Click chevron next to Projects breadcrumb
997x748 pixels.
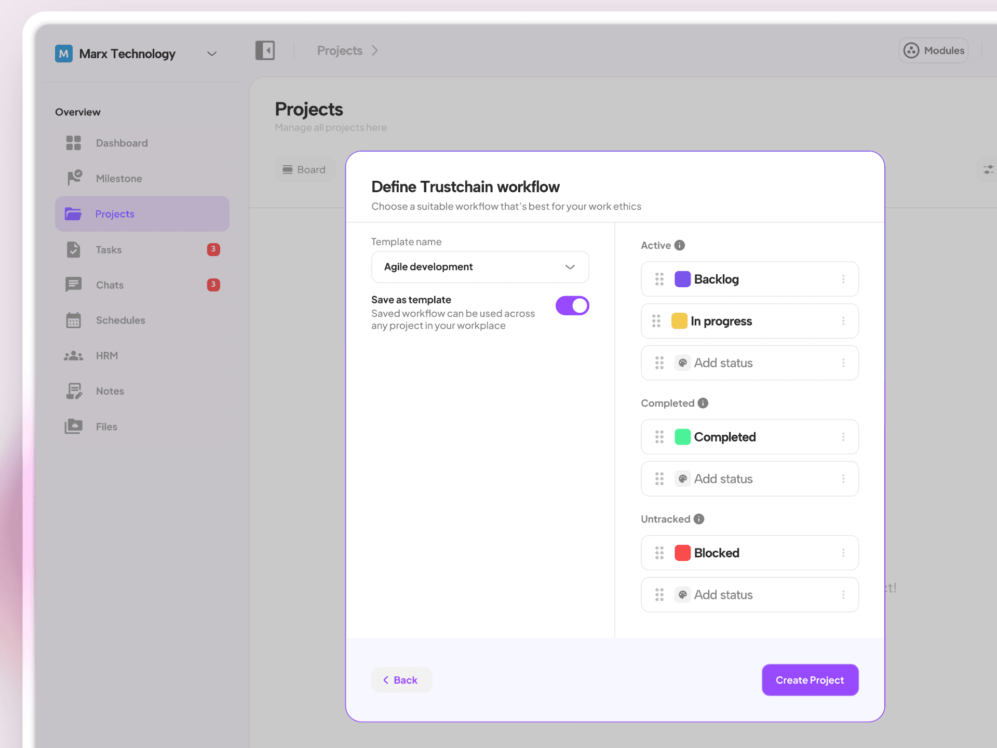pos(375,50)
